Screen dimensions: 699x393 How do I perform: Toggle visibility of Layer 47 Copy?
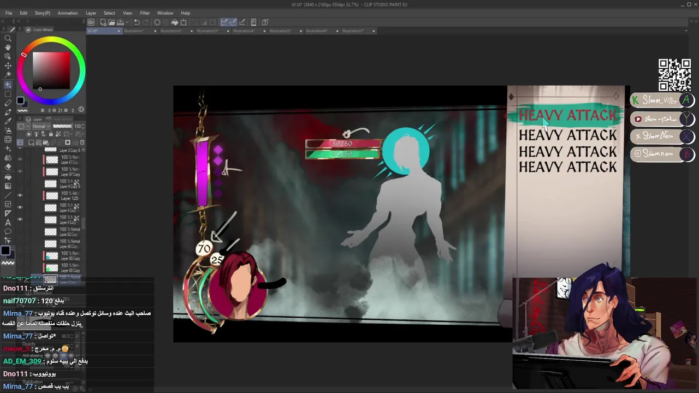(20, 160)
